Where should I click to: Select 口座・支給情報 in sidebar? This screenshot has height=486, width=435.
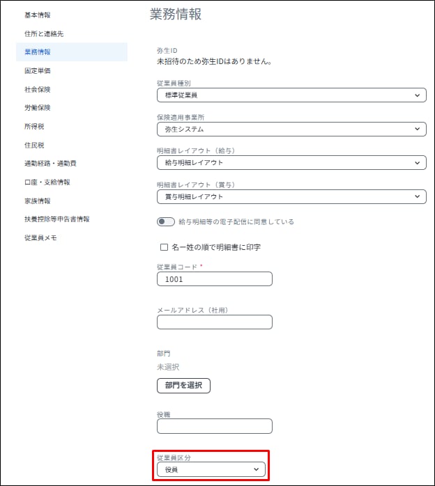tap(47, 182)
